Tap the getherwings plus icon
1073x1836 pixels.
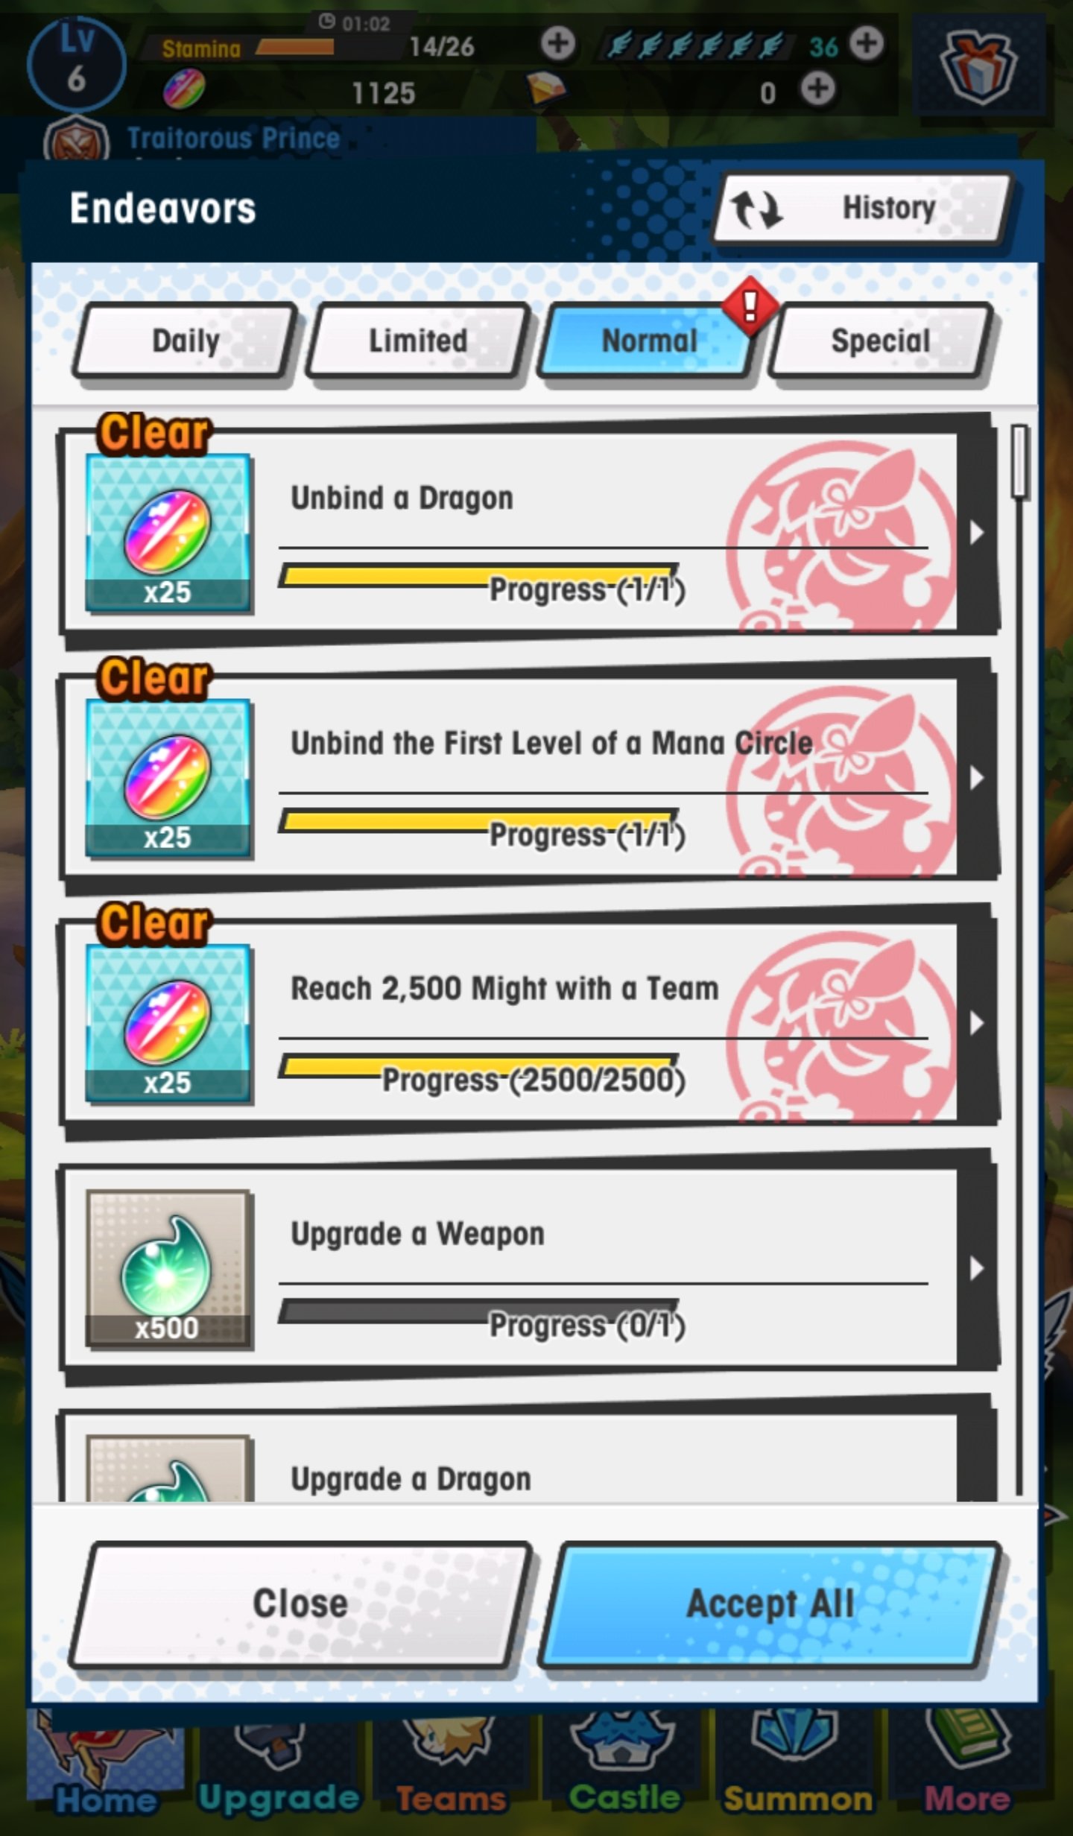pyautogui.click(x=866, y=42)
